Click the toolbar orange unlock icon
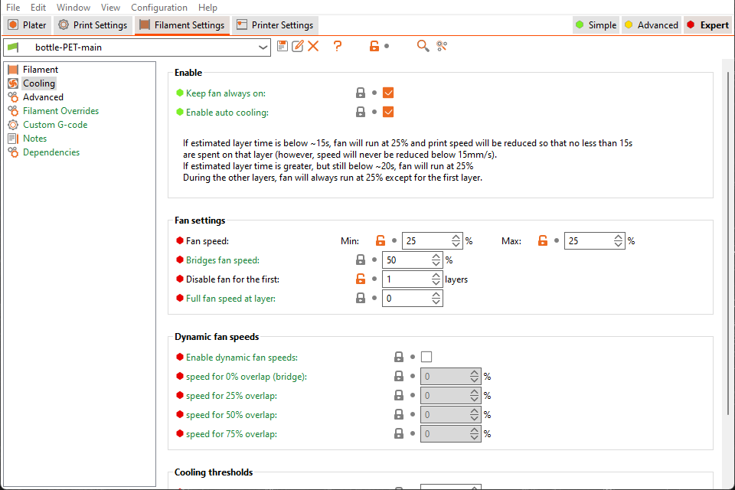This screenshot has height=490, width=735. coord(374,46)
